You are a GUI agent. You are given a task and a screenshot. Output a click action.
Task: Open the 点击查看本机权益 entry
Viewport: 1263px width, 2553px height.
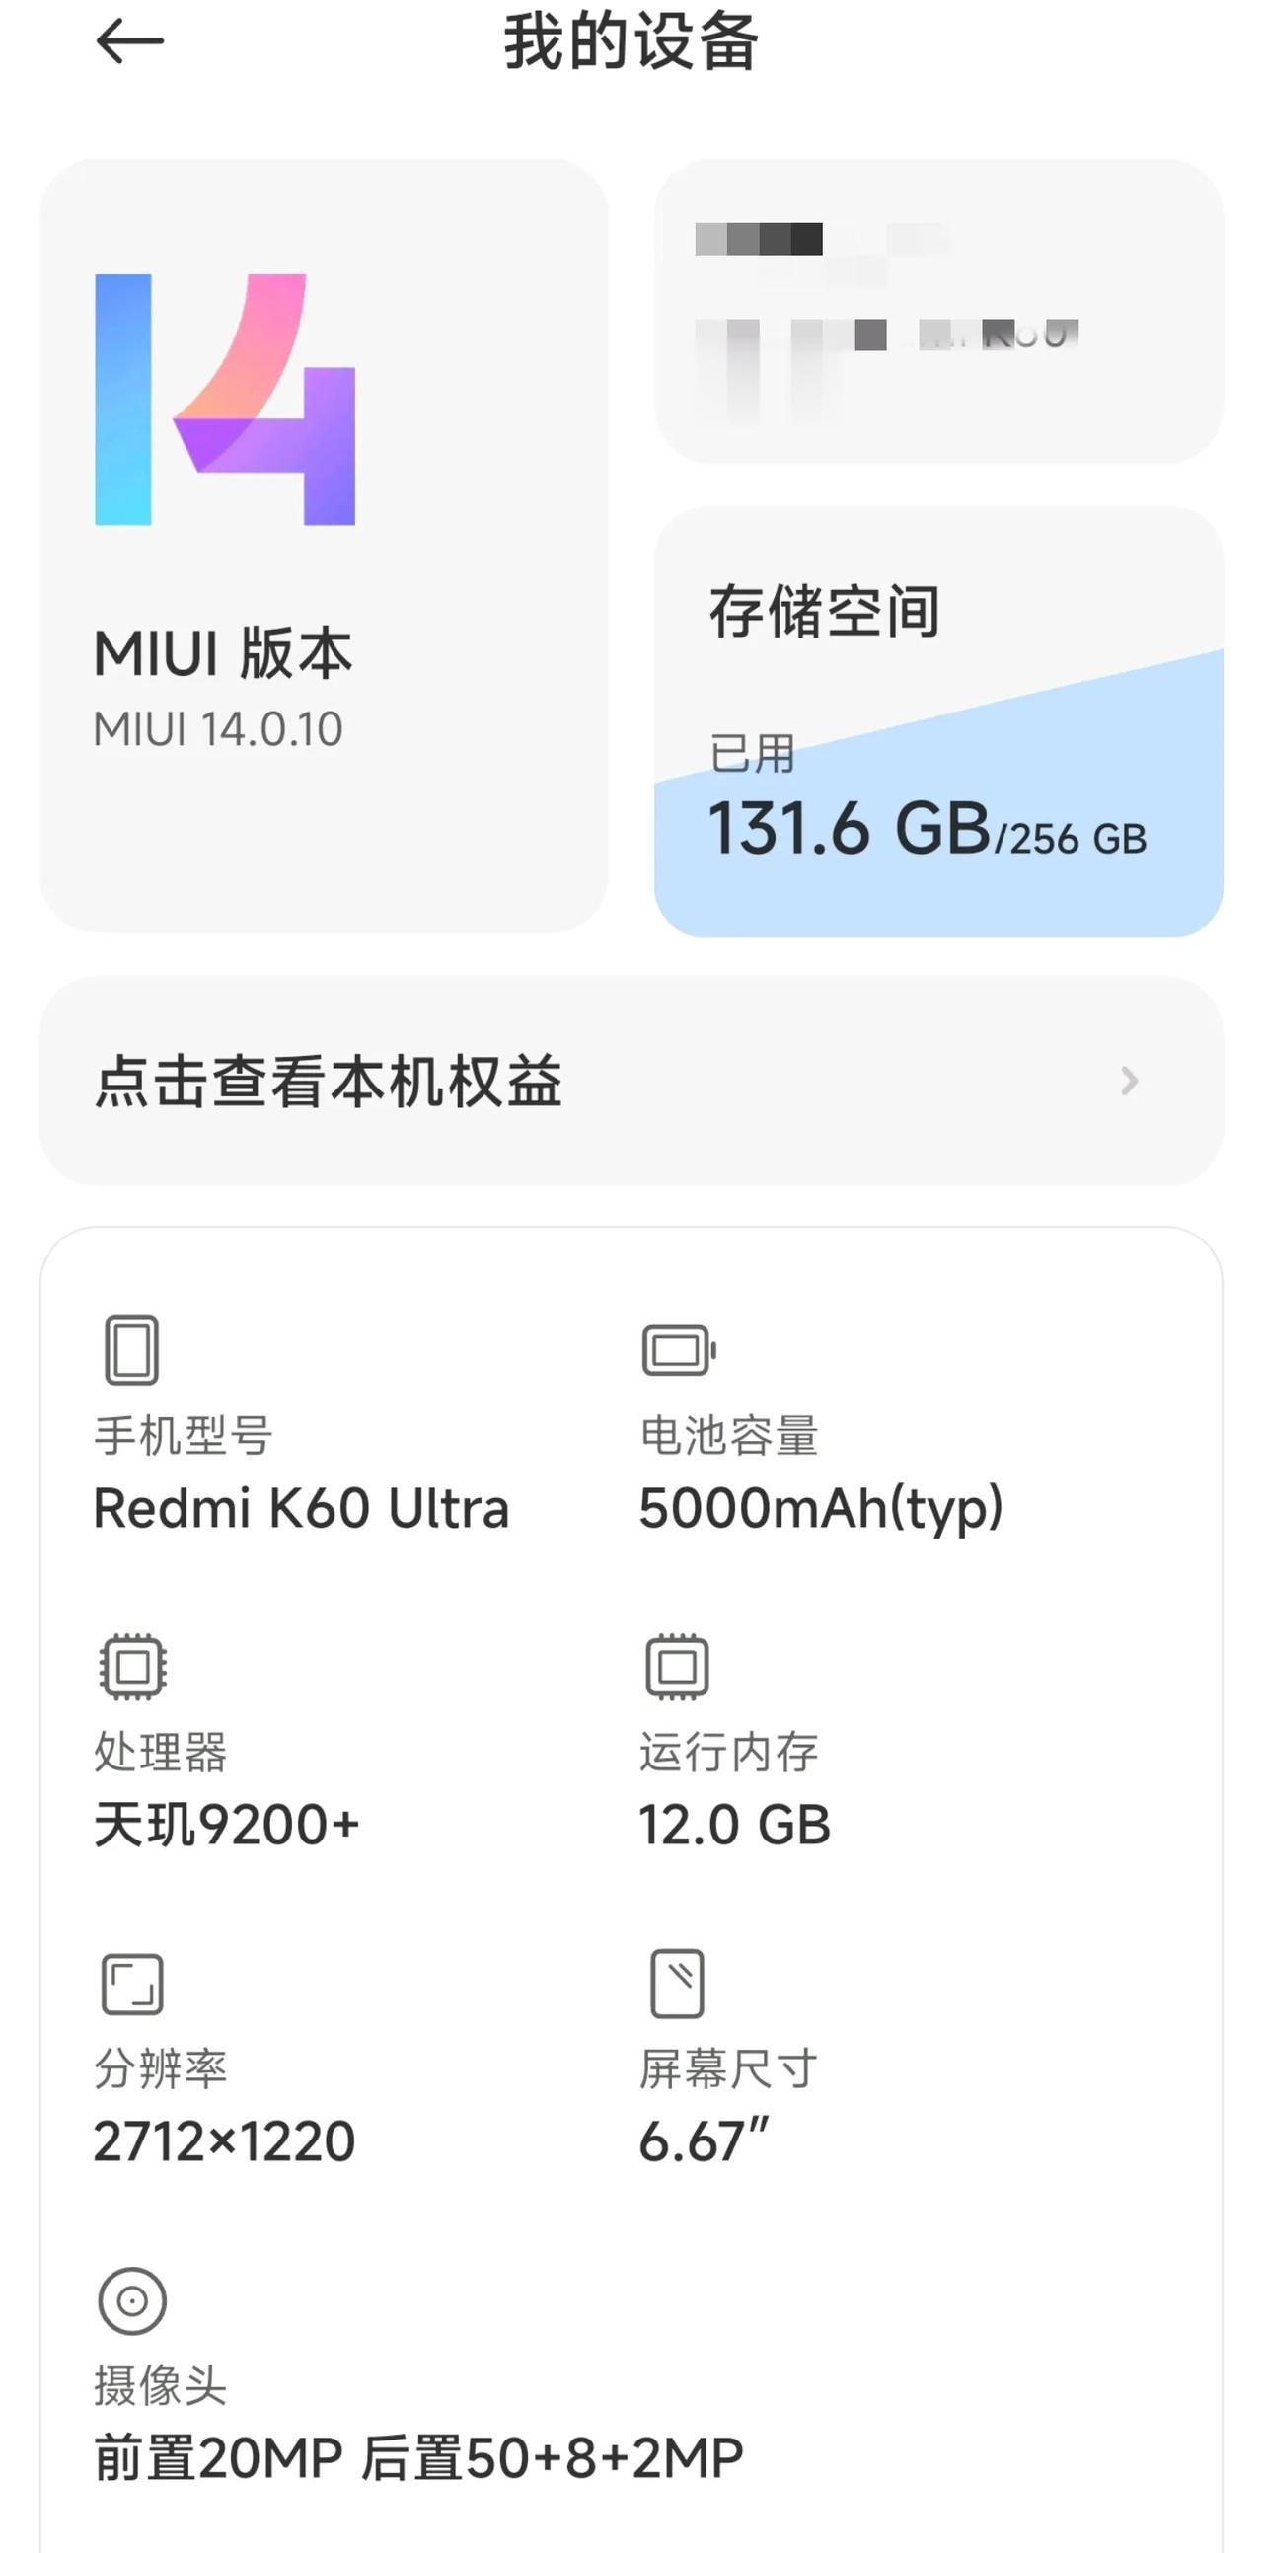coord(631,1081)
